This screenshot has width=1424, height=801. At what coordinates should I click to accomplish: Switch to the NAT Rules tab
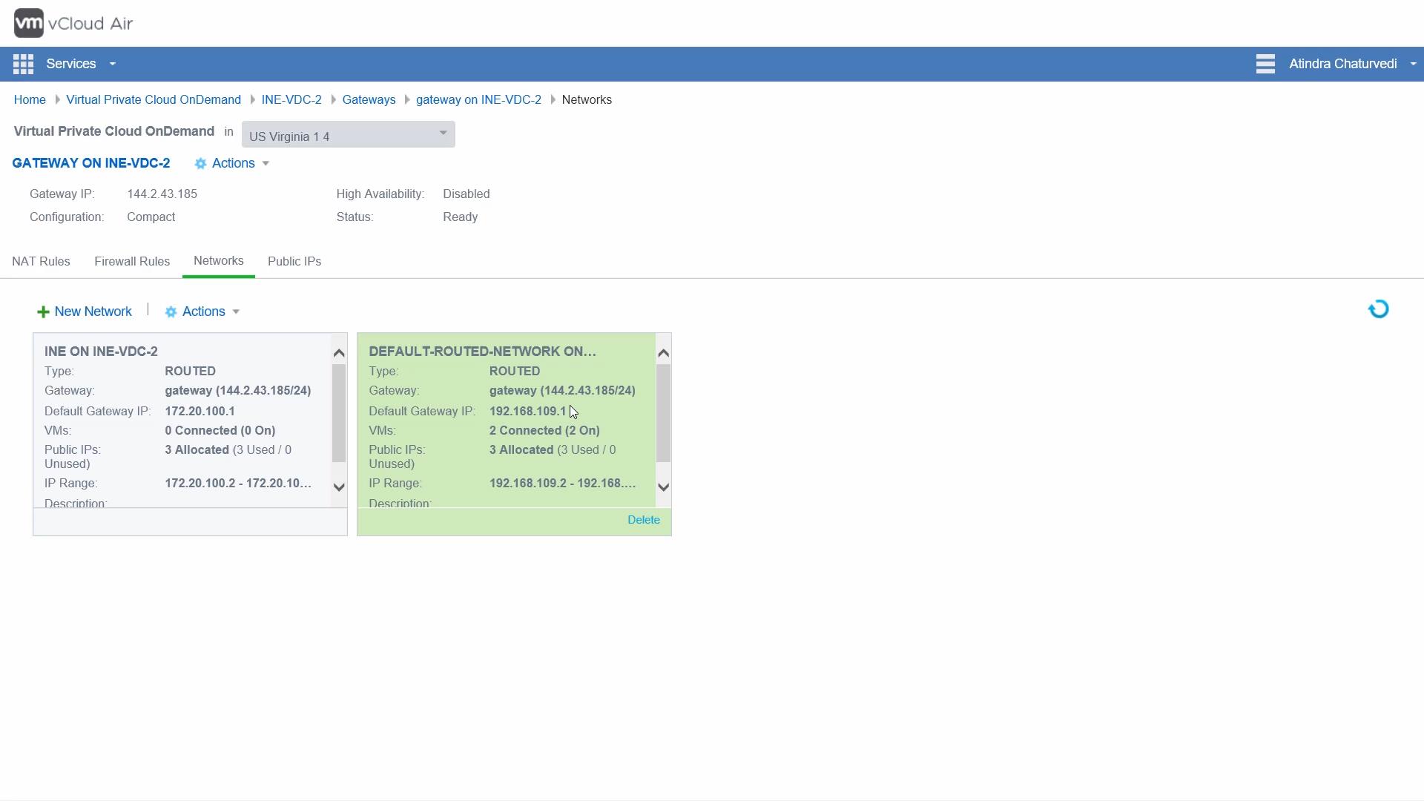click(41, 261)
